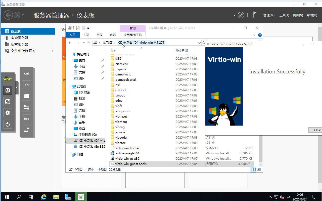Open the 视图(V) menu
This screenshot has height=201, width=322.
pos(298,15)
